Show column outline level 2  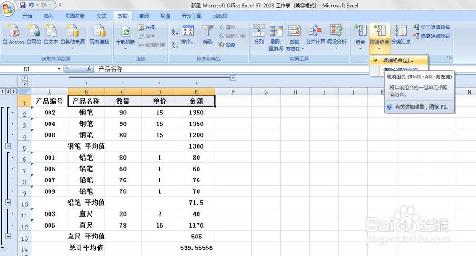tap(25, 84)
